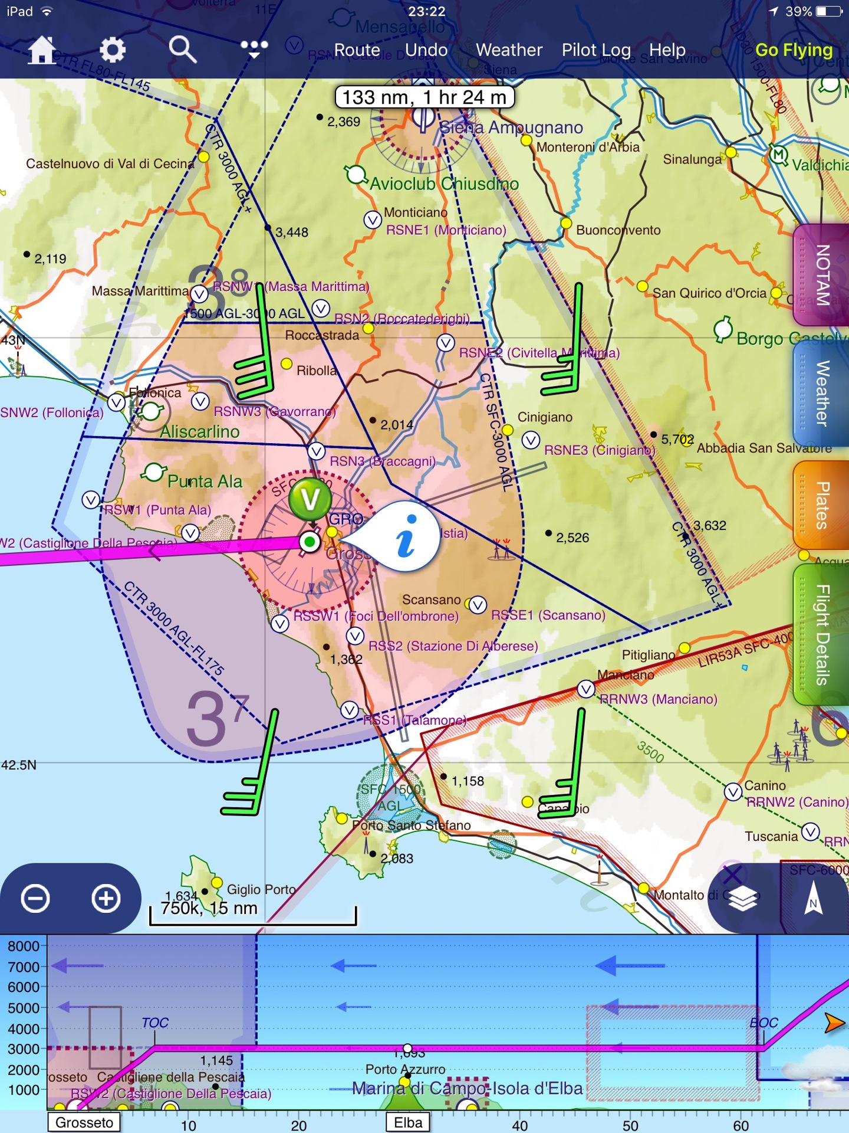Tap RRNW3 Manciano reporting point

586,689
